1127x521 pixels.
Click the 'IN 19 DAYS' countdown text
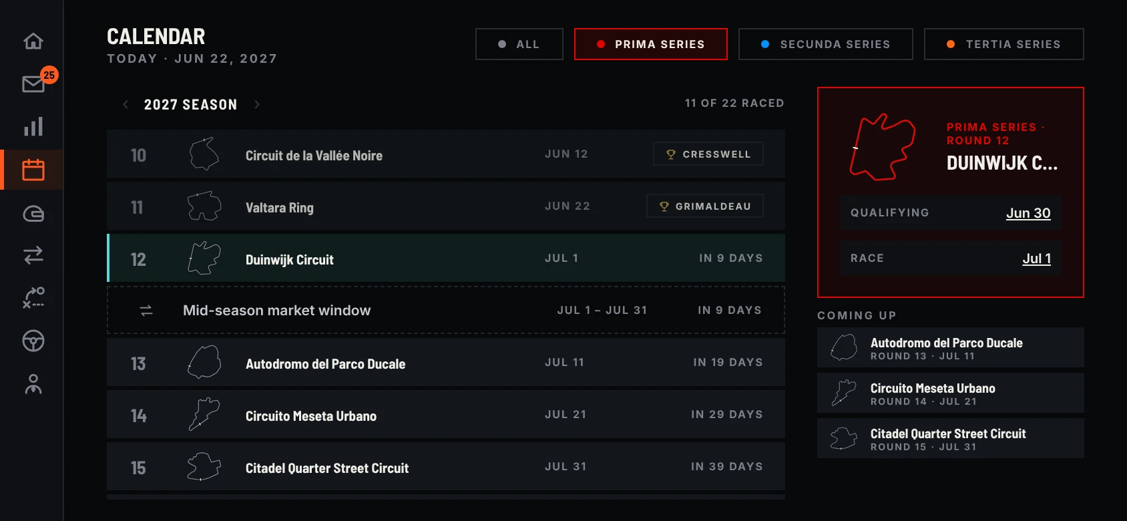click(728, 363)
